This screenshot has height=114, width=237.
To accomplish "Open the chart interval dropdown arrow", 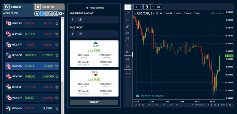I will click(x=141, y=7).
